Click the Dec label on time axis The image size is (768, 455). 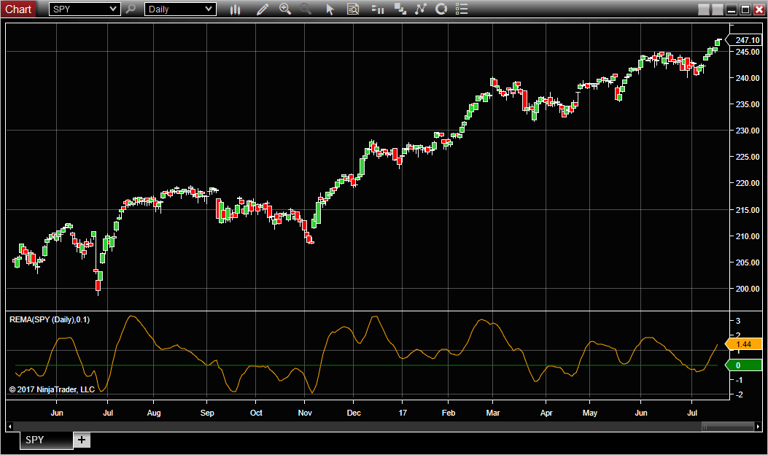354,413
